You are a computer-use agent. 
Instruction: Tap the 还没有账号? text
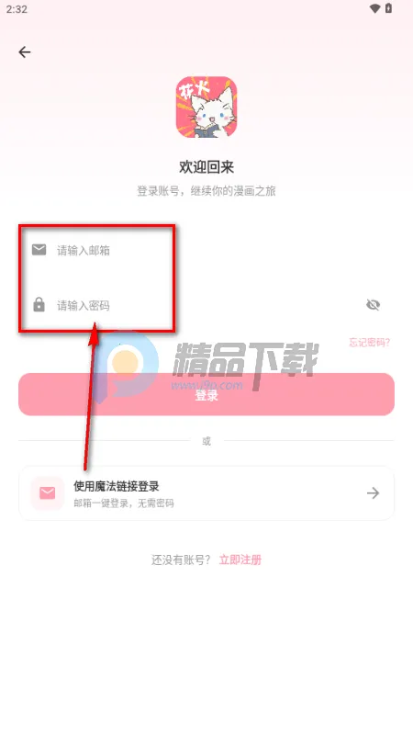pos(181,560)
